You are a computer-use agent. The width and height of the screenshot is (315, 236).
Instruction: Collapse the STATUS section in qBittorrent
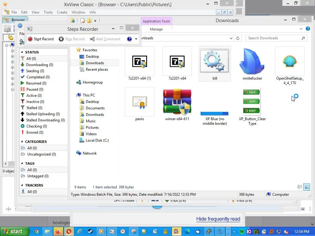click(x=22, y=52)
